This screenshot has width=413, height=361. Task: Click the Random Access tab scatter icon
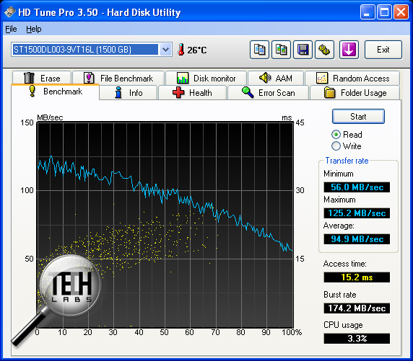(322, 78)
